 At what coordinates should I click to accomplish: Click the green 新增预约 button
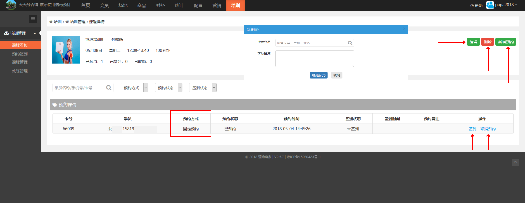pos(506,42)
